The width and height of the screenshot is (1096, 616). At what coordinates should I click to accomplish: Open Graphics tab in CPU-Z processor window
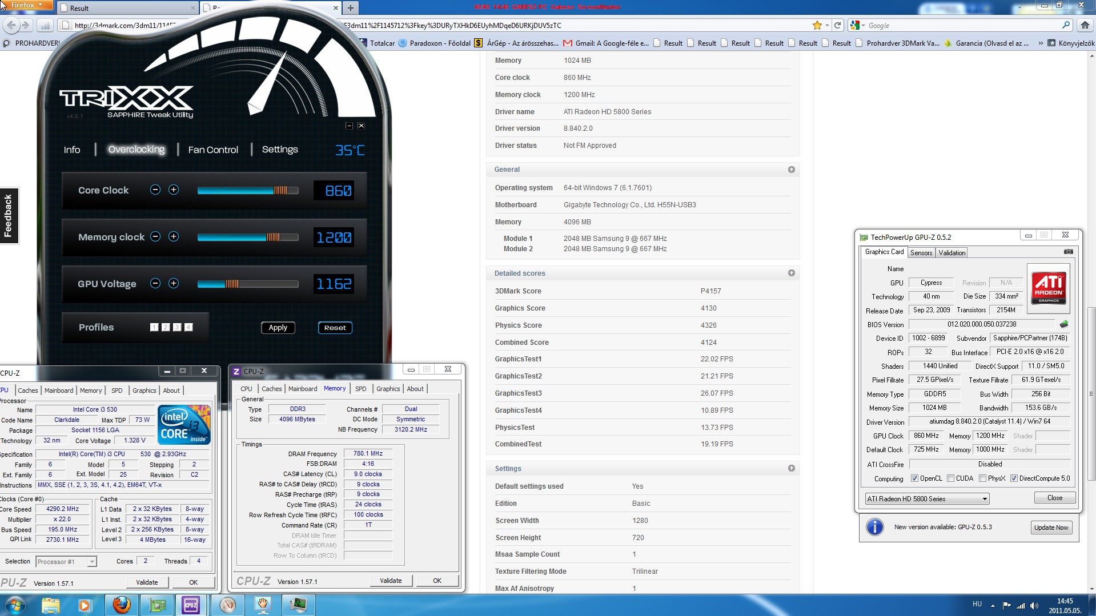[144, 390]
